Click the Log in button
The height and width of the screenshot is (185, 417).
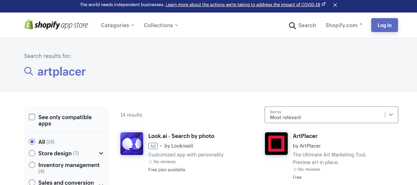[x=384, y=25]
